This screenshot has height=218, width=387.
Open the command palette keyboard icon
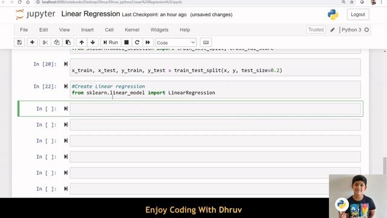click(x=206, y=42)
